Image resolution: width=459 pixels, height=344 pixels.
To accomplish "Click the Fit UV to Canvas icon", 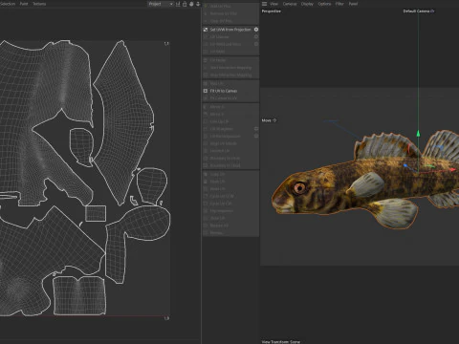I will (x=206, y=91).
